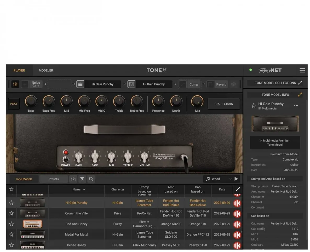310x252 pixels.
Task: Select Hi Gain Punchy amp name in chain
Action: pyautogui.click(x=102, y=84)
